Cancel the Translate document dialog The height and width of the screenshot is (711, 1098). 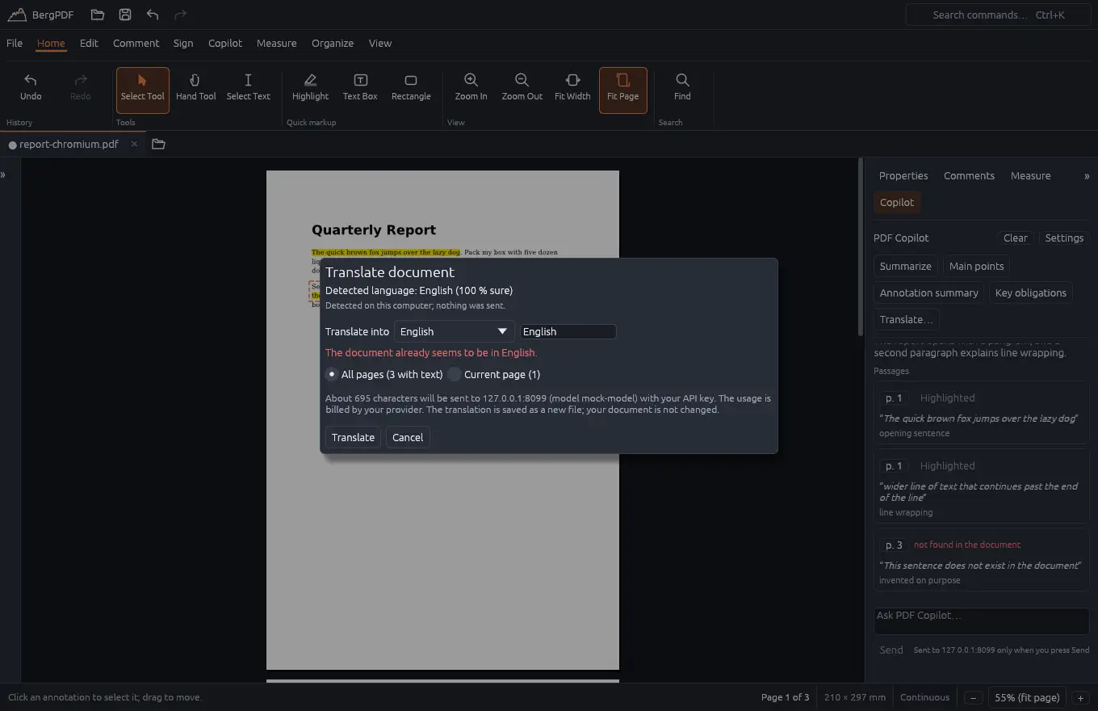tap(408, 437)
